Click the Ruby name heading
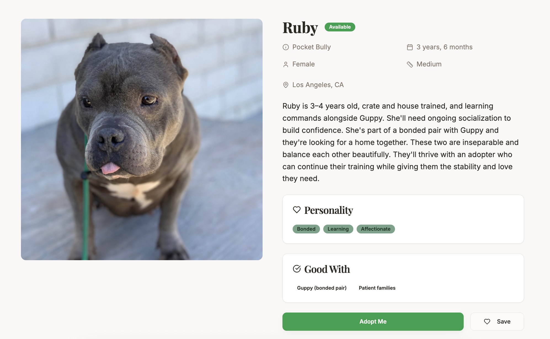The image size is (550, 339). pos(300,28)
